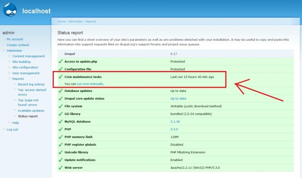Select 'bundled (2.0.34 compatible)' value
Screen dimensions: 302x178
point(191,114)
